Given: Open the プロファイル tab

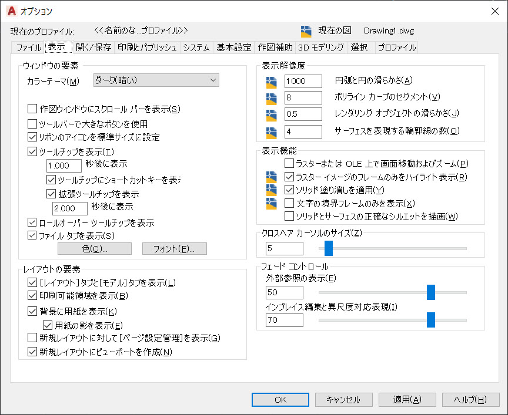Looking at the screenshot, I should pos(397,47).
